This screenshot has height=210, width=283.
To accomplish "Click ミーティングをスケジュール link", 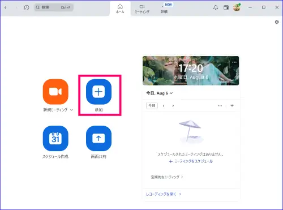I will tap(191, 161).
